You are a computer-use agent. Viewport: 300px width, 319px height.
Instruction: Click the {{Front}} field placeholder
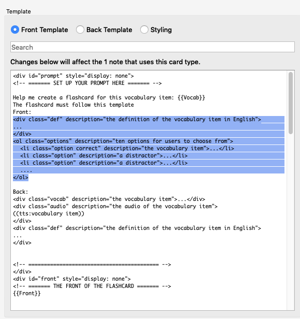coord(27,293)
